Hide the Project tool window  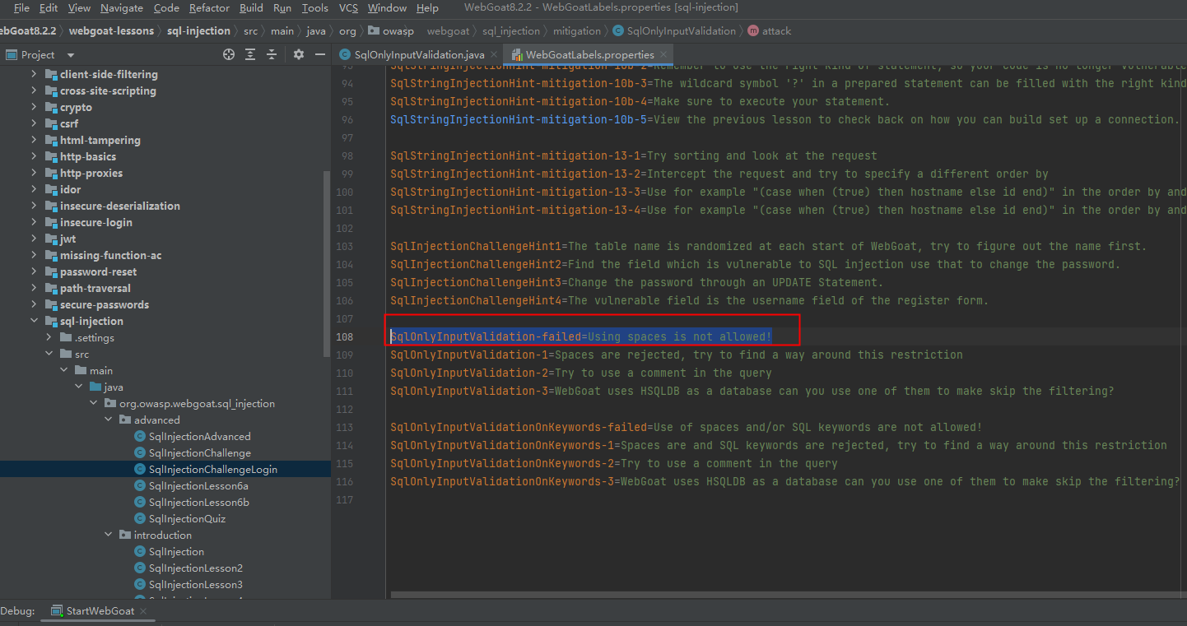[x=320, y=54]
